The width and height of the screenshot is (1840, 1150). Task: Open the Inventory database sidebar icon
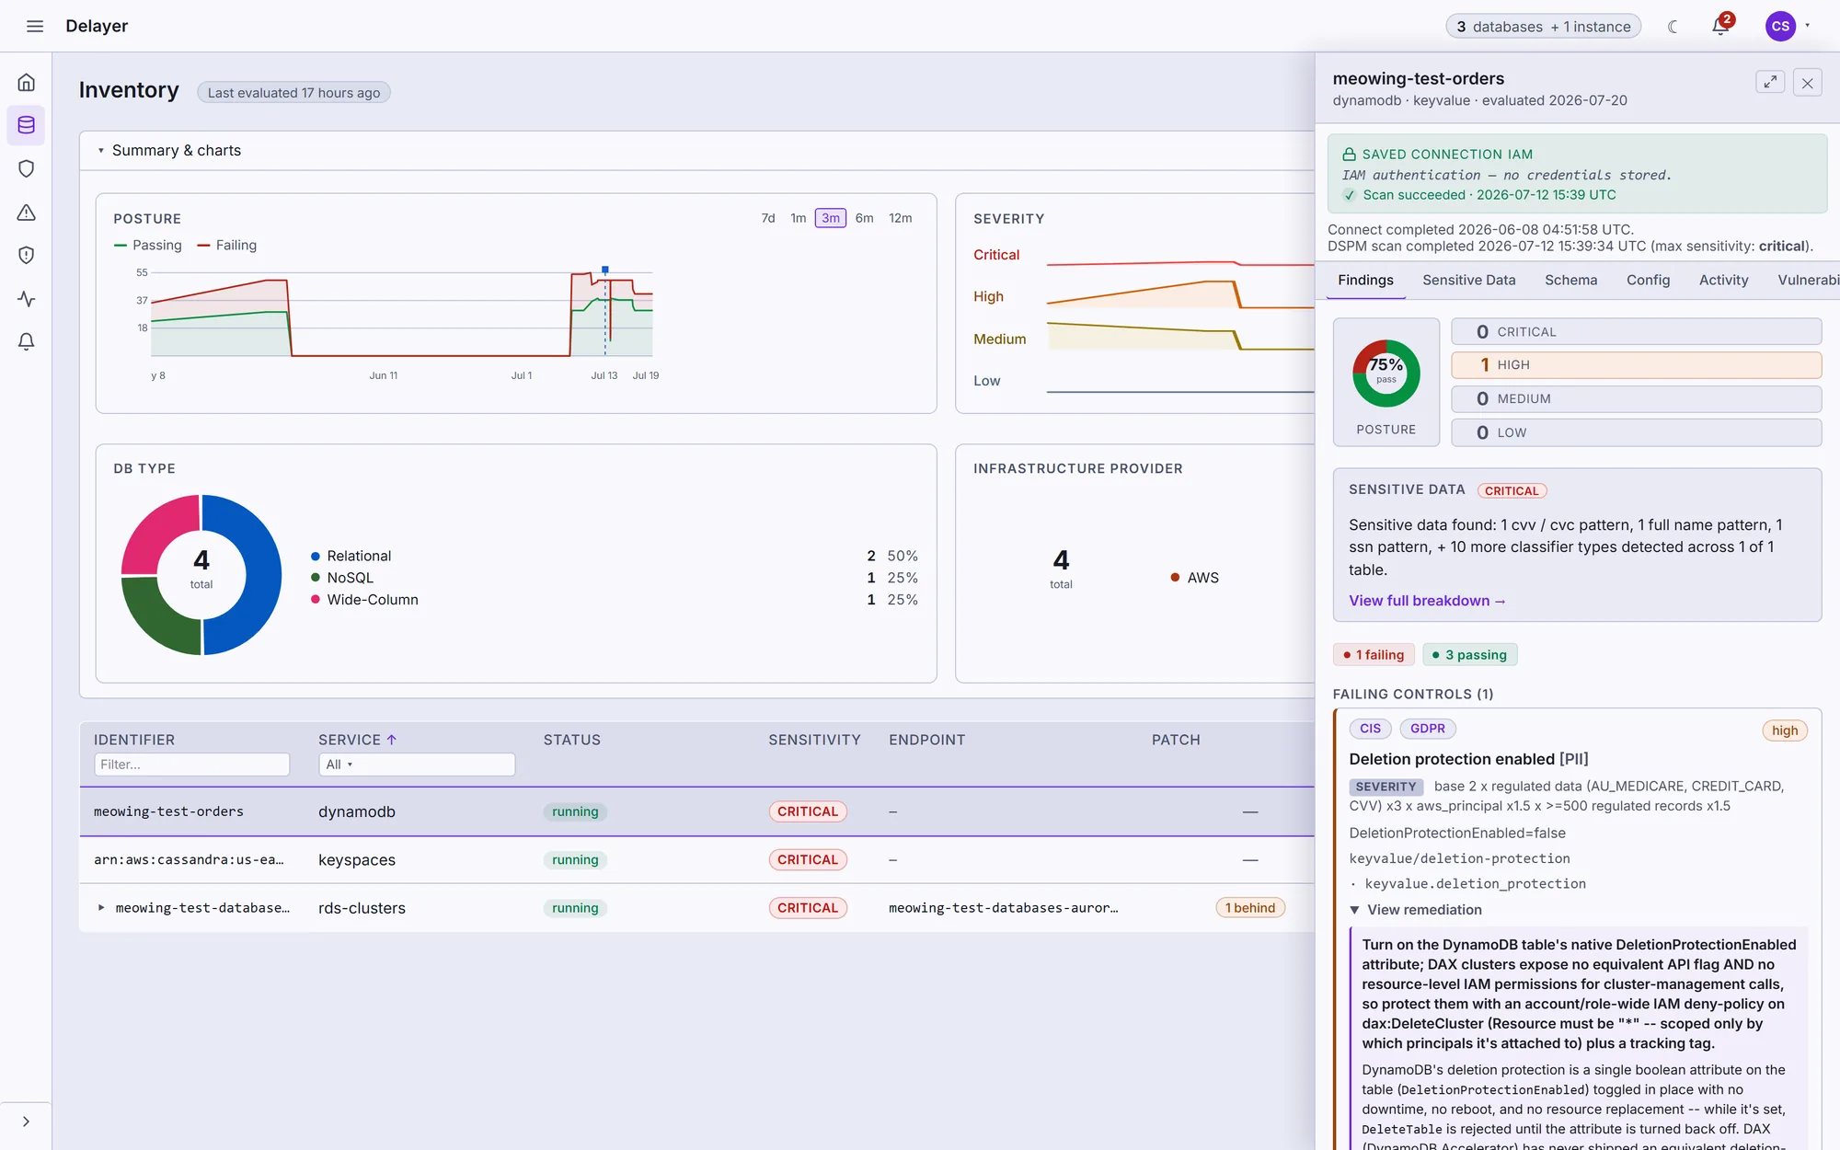(26, 125)
